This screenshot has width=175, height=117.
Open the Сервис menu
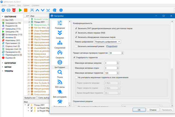click(26, 5)
